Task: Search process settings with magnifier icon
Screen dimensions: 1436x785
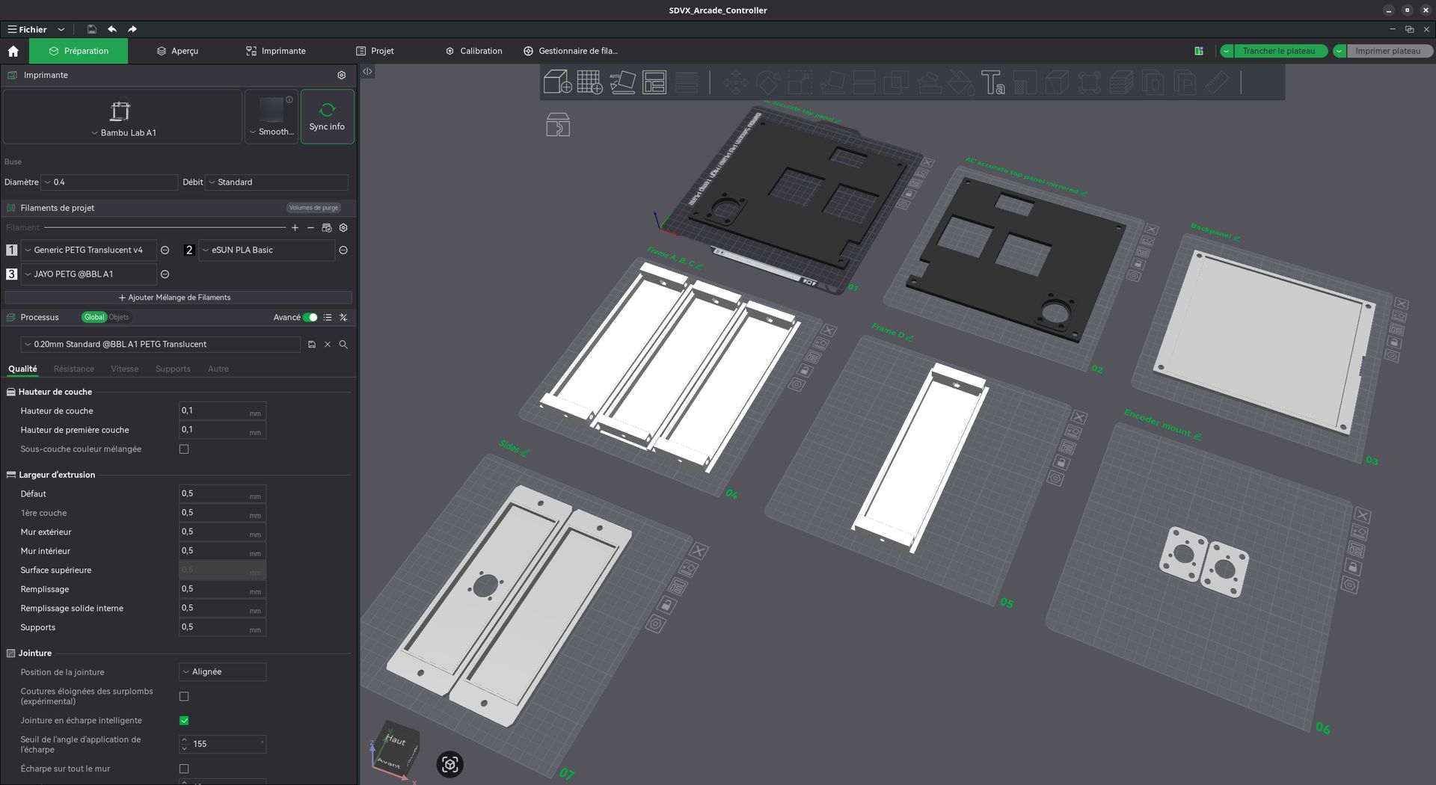Action: pyautogui.click(x=343, y=345)
